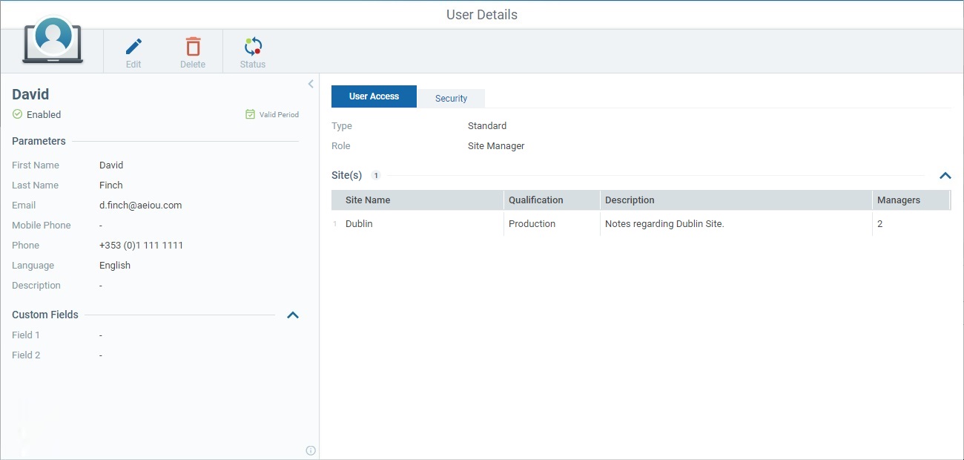Click the Managers count for Dublin
964x460 pixels.
[879, 223]
